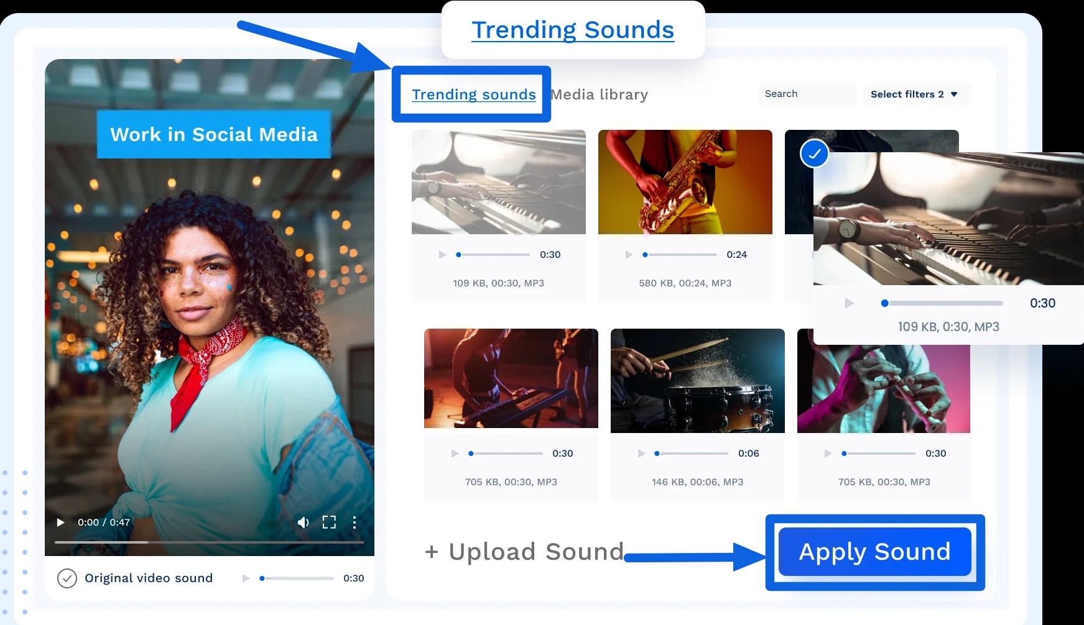Image resolution: width=1084 pixels, height=625 pixels.
Task: Play the Original video sound preview
Action: pyautogui.click(x=246, y=578)
